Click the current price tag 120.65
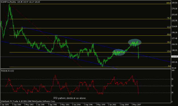 pyautogui.click(x=175, y=57)
